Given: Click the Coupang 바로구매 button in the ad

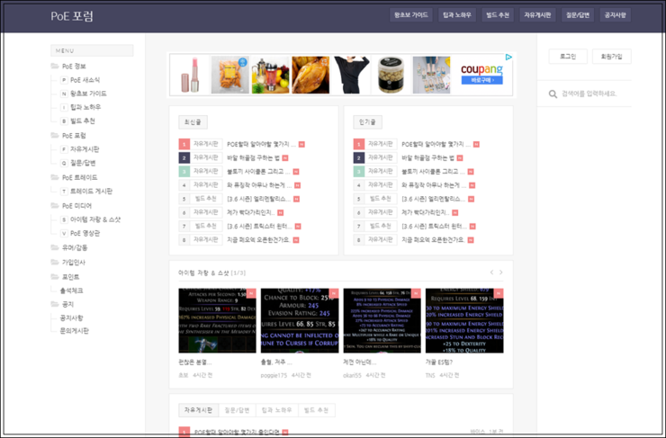Looking at the screenshot, I should click(x=482, y=80).
